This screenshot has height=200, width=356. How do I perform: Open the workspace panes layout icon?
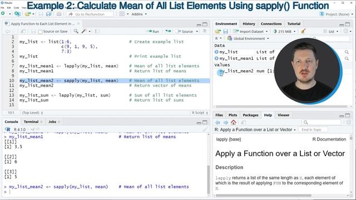click(x=122, y=14)
